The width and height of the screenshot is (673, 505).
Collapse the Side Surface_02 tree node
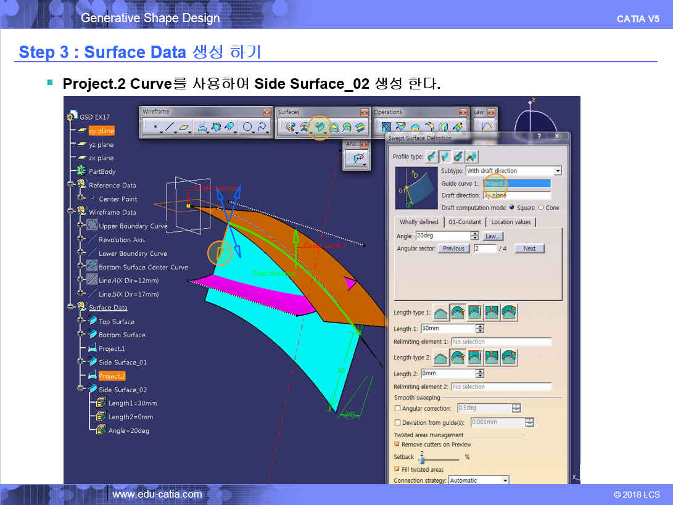coord(80,390)
